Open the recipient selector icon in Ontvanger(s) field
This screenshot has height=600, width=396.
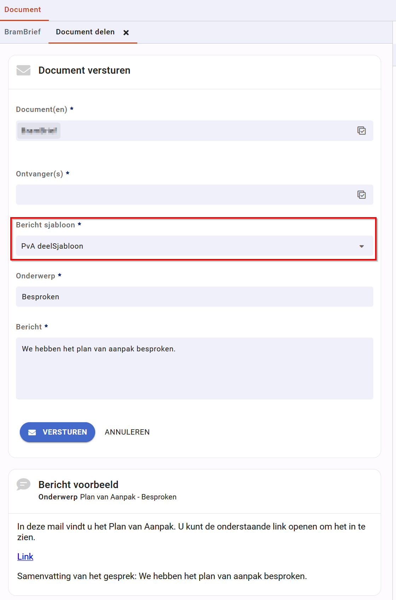pos(361,195)
